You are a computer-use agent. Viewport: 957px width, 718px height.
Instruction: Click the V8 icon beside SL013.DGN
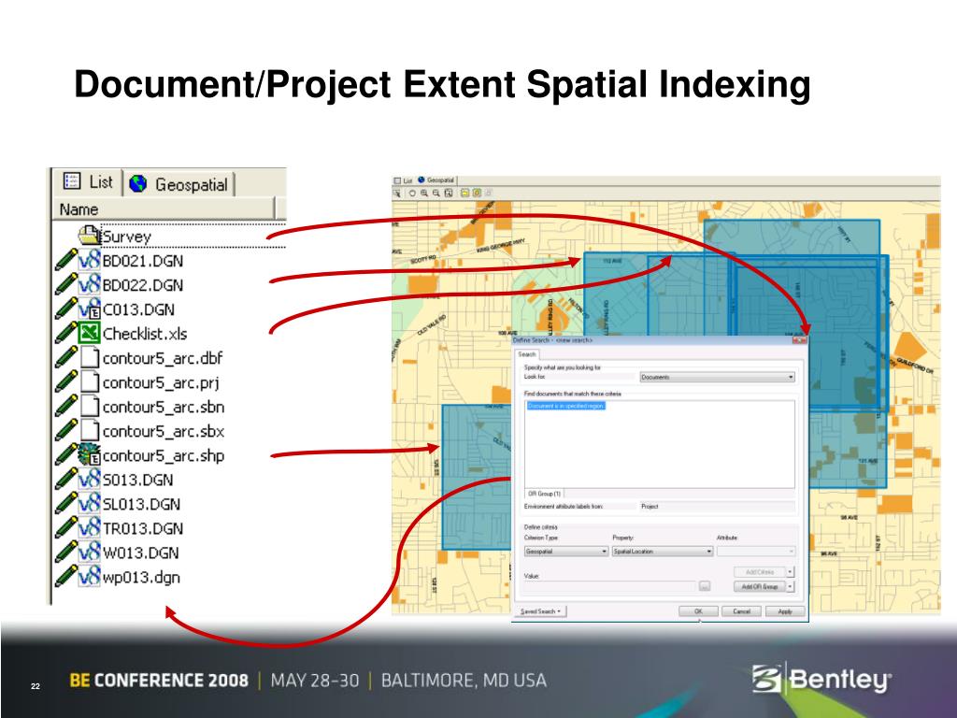[89, 504]
